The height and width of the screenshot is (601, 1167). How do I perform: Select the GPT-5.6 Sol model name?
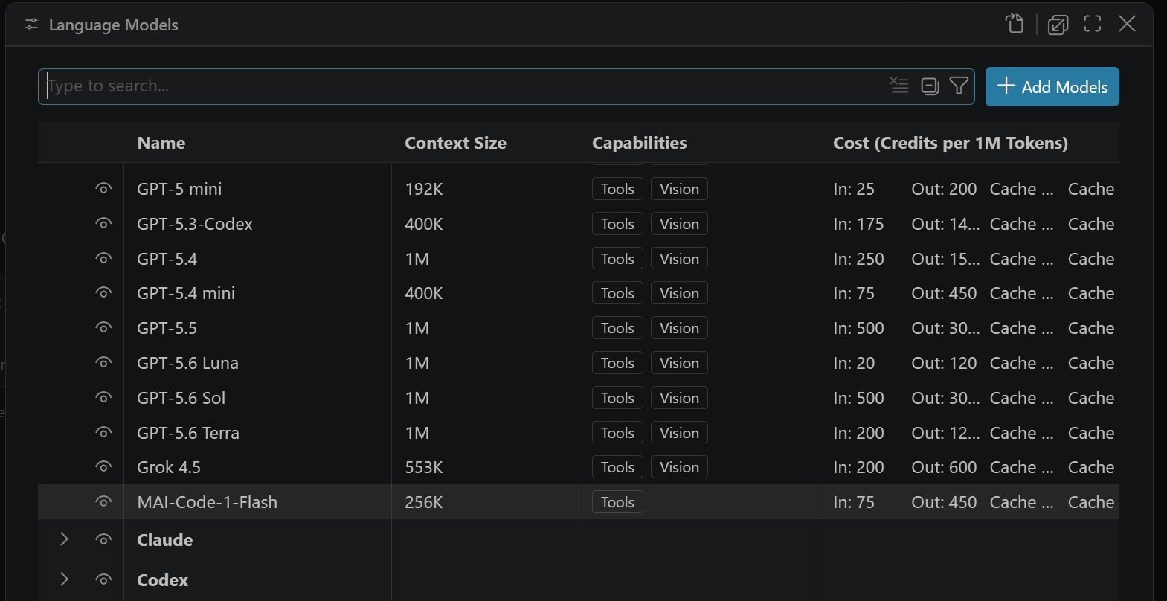[x=181, y=398]
